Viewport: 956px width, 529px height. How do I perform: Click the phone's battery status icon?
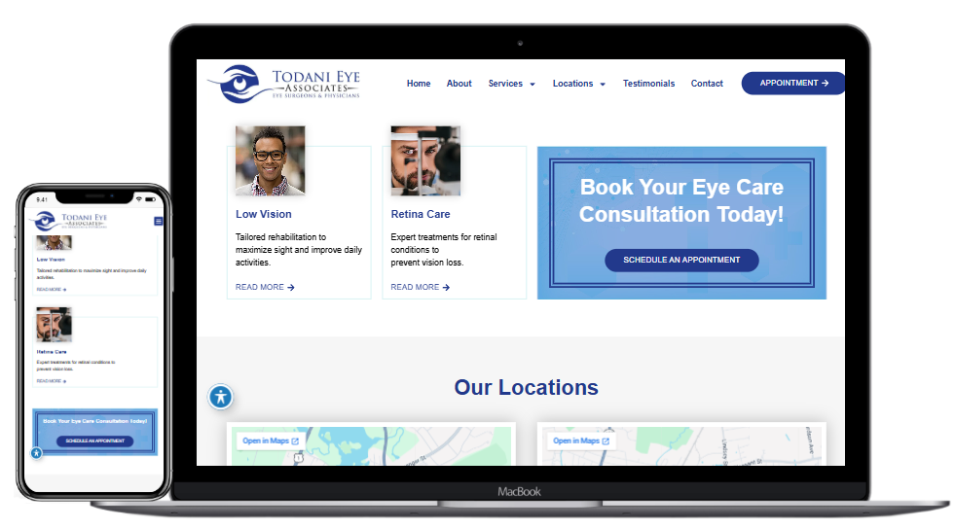coord(150,199)
